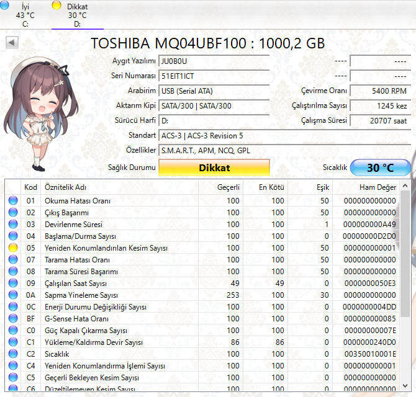Click the yellow Dikkat health status button
Viewport: 416px width, 397px height.
click(x=214, y=167)
